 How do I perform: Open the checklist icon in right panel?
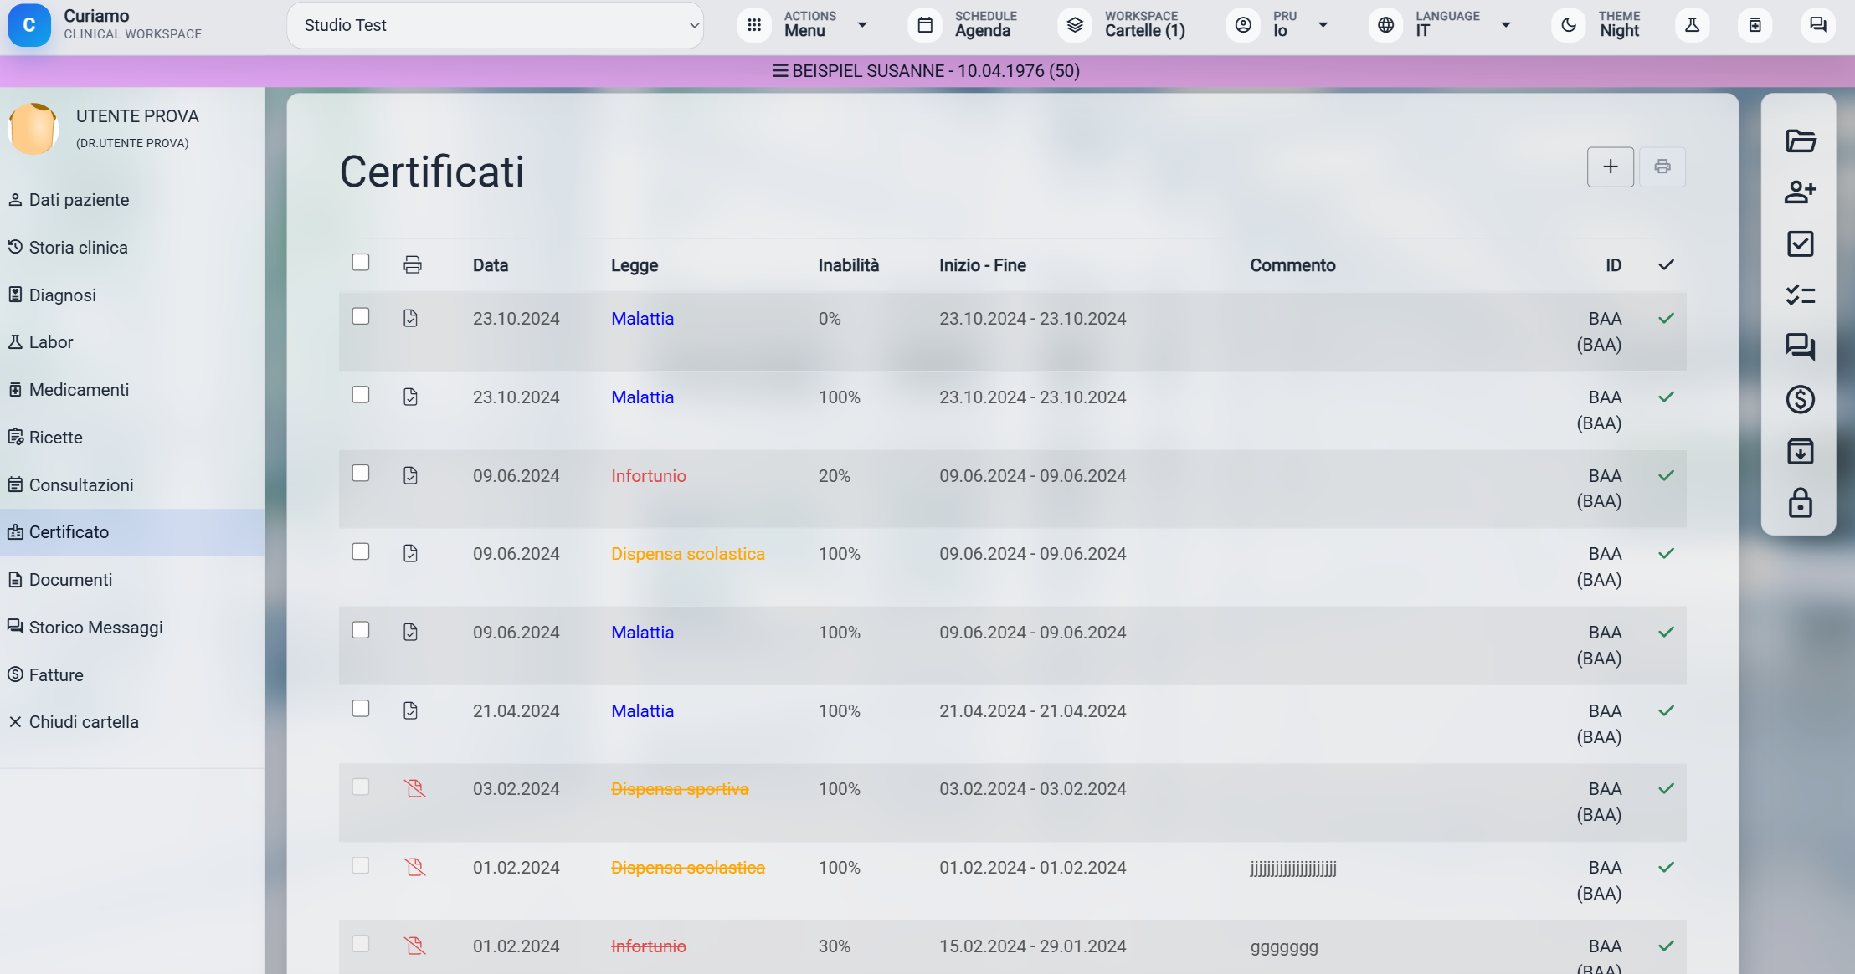[1800, 295]
